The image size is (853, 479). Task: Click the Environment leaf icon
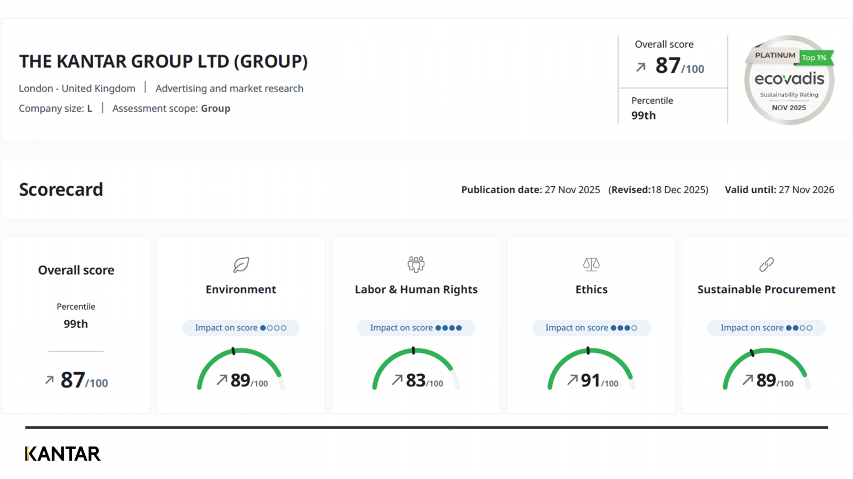coord(241,265)
